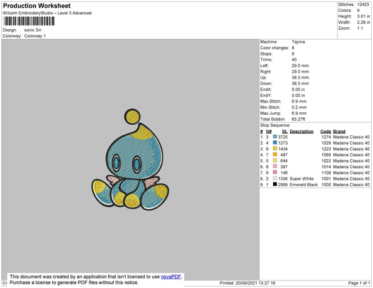Click the stitches value 12423
The image size is (373, 288).
[363, 4]
